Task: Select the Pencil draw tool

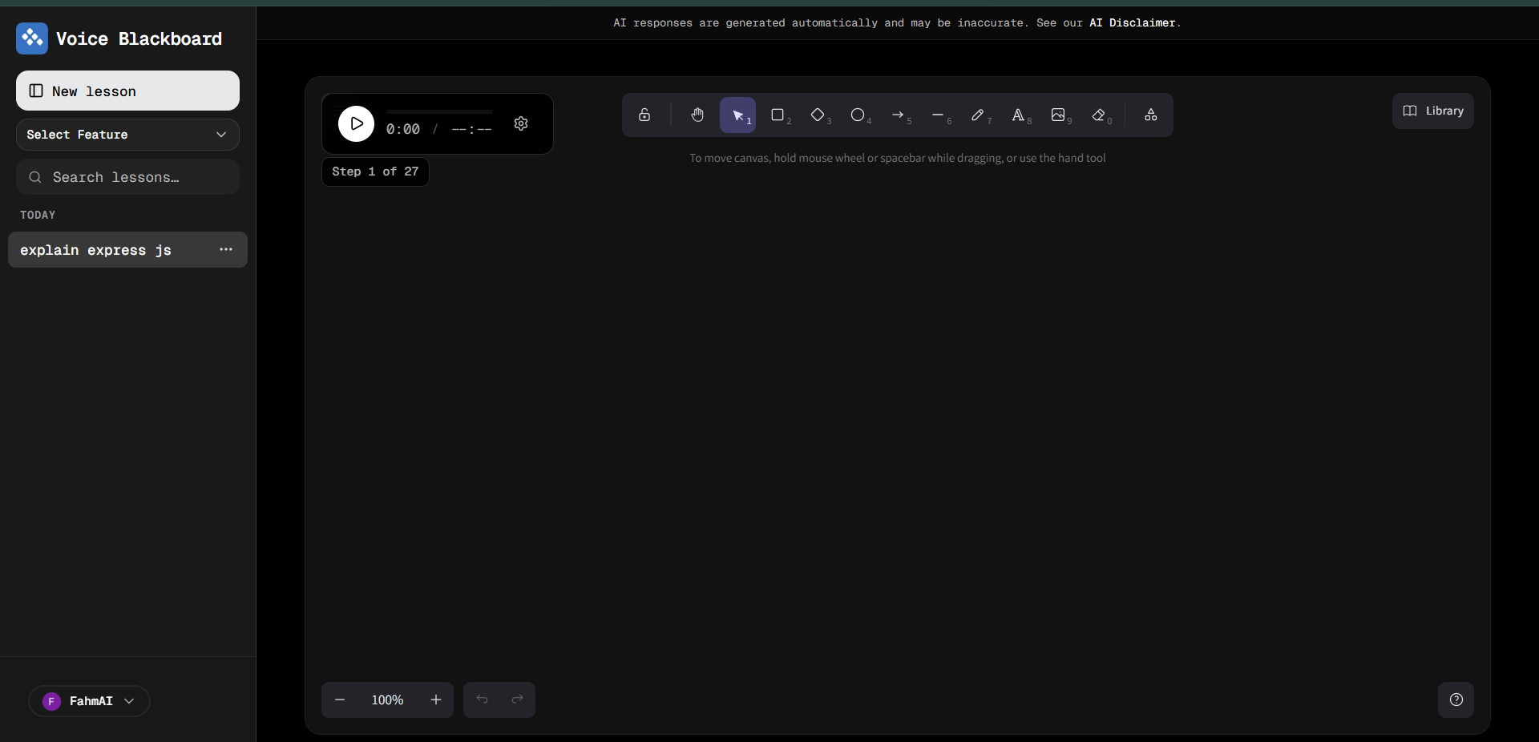Action: point(978,115)
